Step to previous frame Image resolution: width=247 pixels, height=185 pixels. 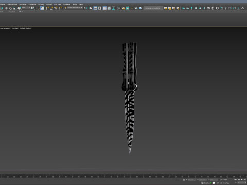pos(239,180)
